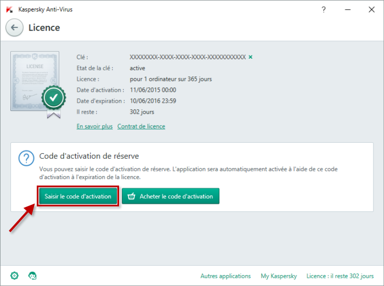
Task: Open support via the headset face icon
Action: click(32, 276)
